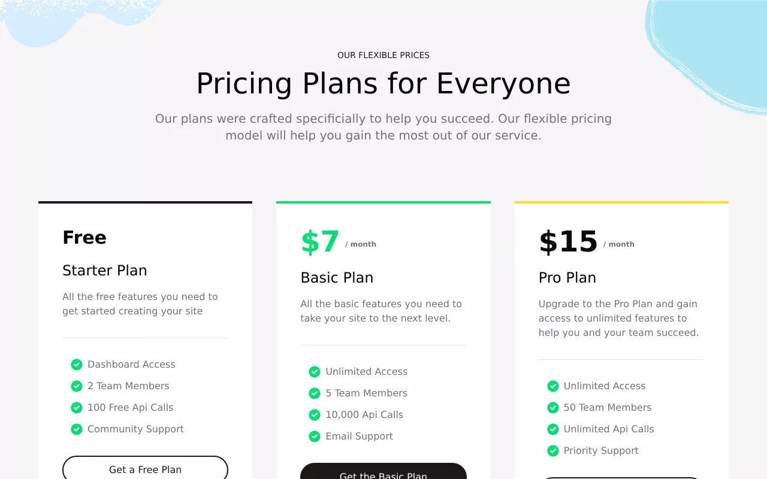Click the check icon next to Priority Support
This screenshot has width=767, height=479.
(x=553, y=451)
